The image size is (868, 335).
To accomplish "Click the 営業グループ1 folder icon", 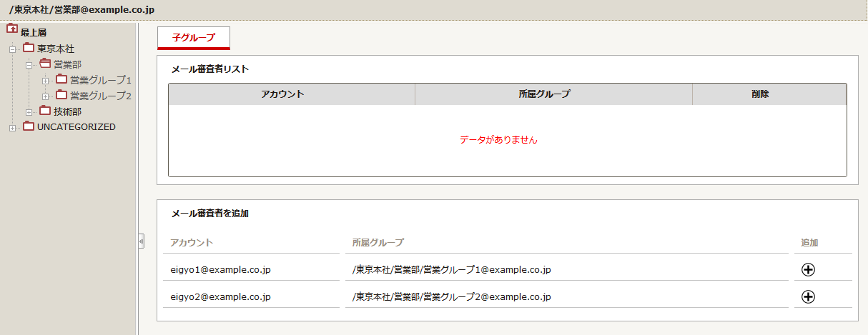I will tap(61, 79).
